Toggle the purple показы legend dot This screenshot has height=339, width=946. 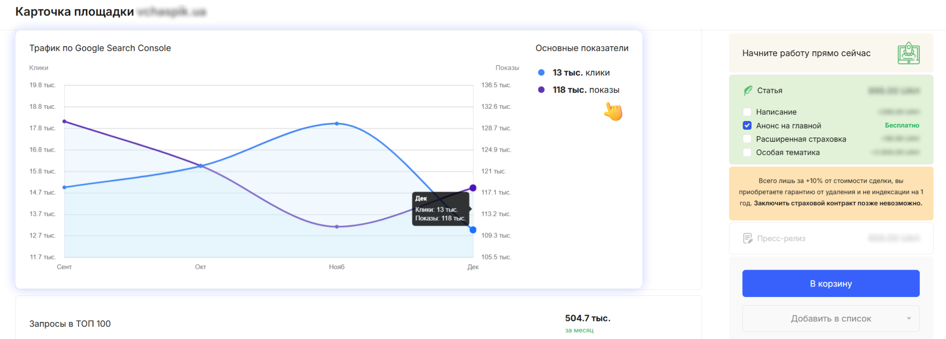(x=541, y=90)
